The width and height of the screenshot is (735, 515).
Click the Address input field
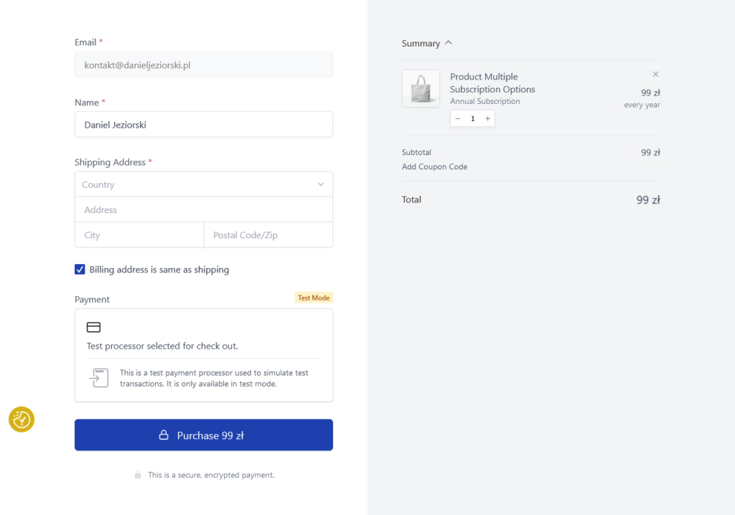pos(204,209)
